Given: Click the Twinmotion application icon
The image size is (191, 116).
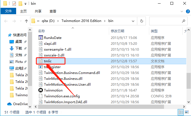Looking at the screenshot, I should (41, 90).
